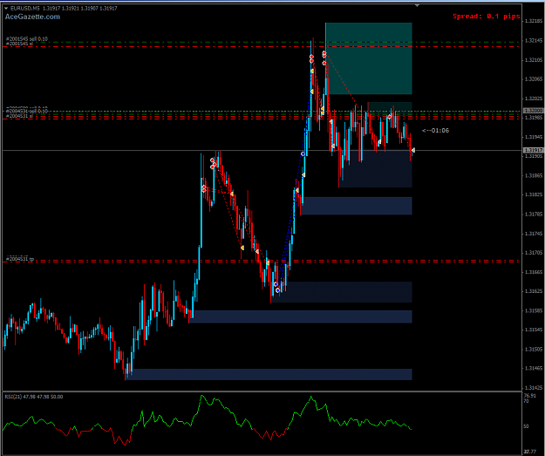
Task: Click the 1.32185 price scale value
Action: [x=533, y=21]
